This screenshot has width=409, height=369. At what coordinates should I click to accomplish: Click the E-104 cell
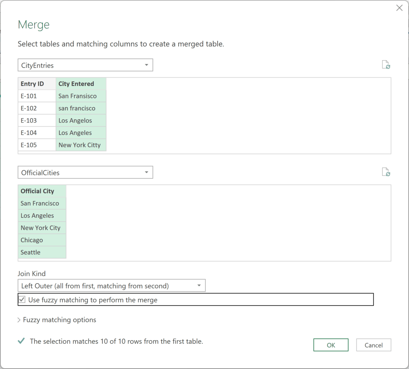[x=37, y=133]
